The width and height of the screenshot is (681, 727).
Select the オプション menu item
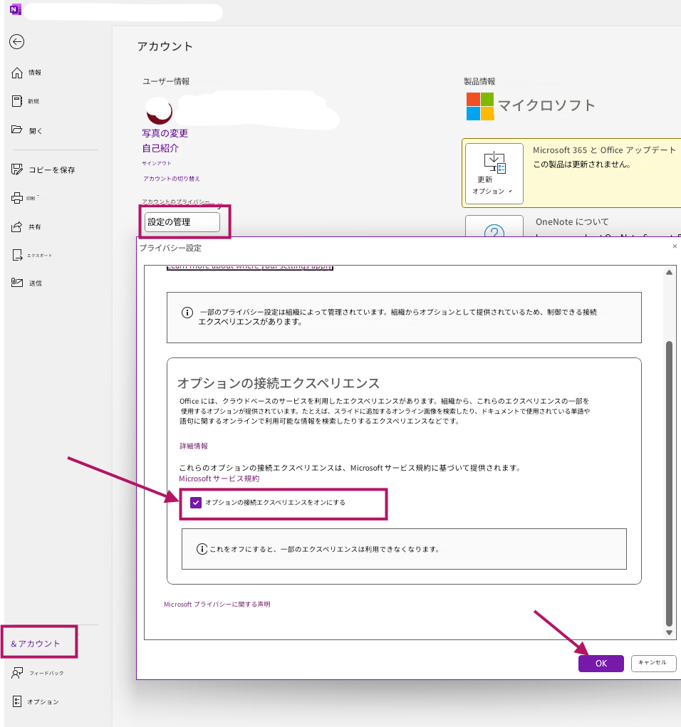(x=43, y=702)
